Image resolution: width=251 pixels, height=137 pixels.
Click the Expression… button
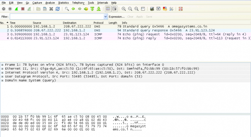[117, 17]
